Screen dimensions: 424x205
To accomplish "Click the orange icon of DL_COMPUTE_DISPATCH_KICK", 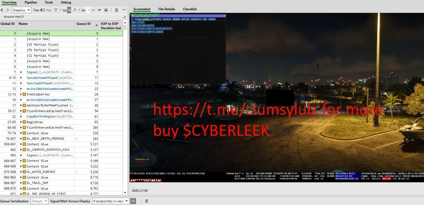I will (24, 150).
